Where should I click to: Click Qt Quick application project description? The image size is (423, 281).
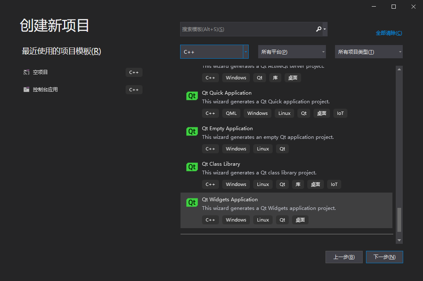[x=266, y=102]
